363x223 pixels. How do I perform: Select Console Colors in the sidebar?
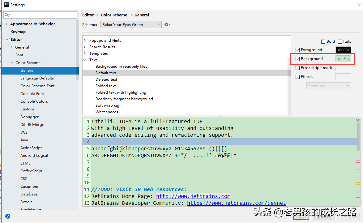click(x=34, y=101)
